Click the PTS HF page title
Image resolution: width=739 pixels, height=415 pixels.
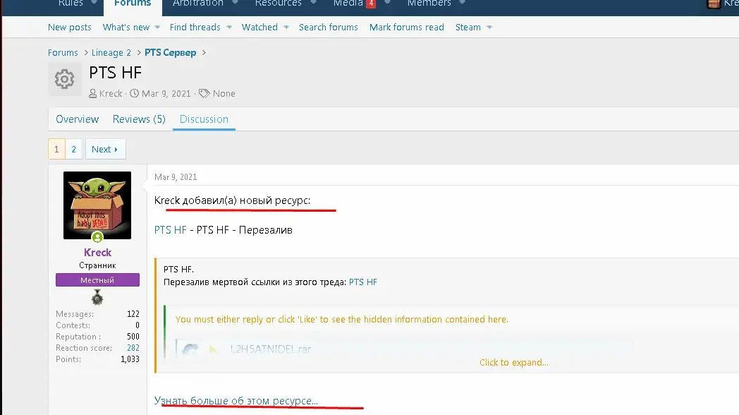click(x=116, y=73)
